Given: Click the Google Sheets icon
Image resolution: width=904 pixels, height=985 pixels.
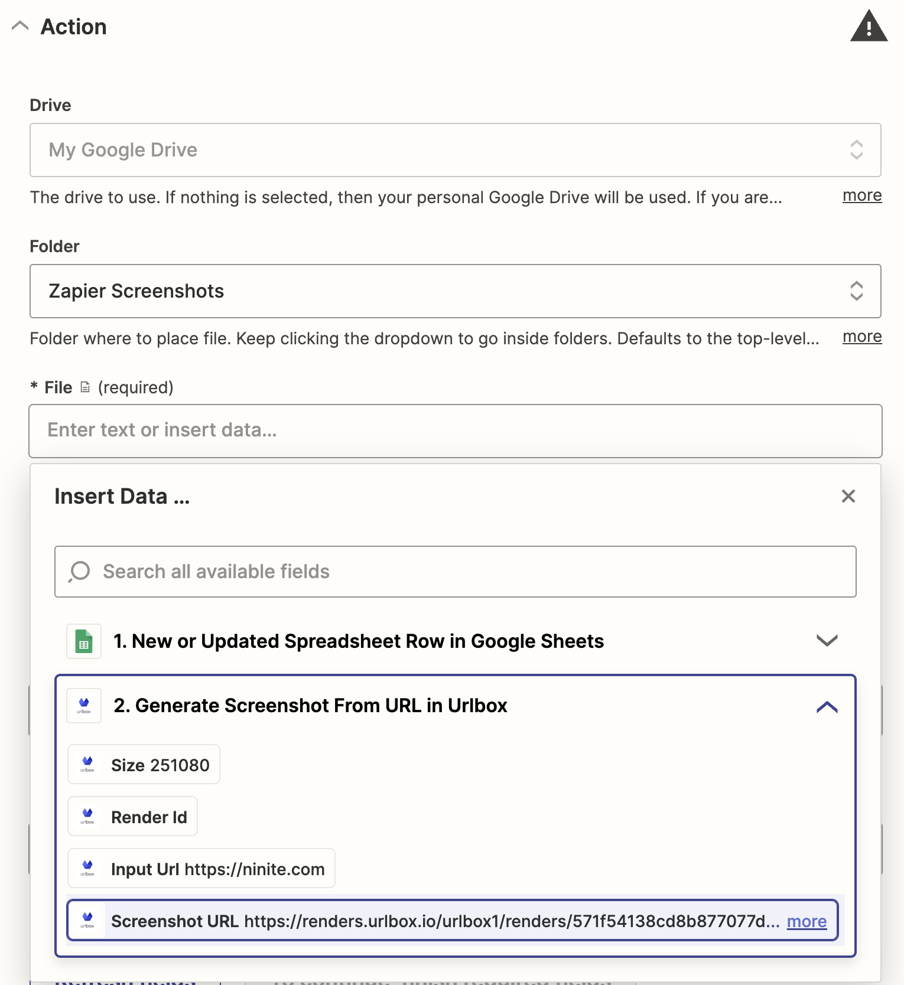Looking at the screenshot, I should pyautogui.click(x=84, y=641).
